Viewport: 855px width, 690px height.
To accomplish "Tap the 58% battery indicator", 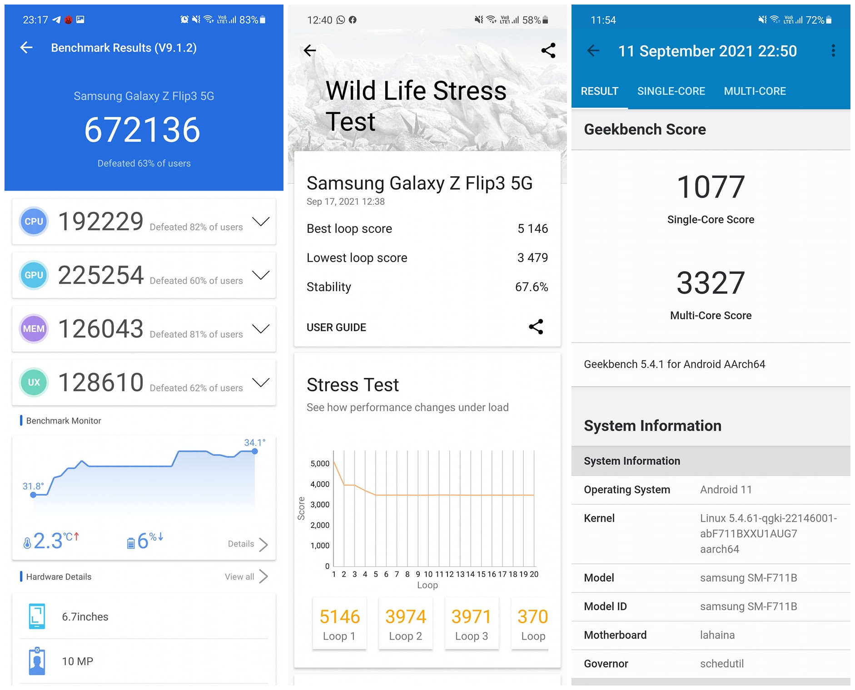I will [535, 20].
